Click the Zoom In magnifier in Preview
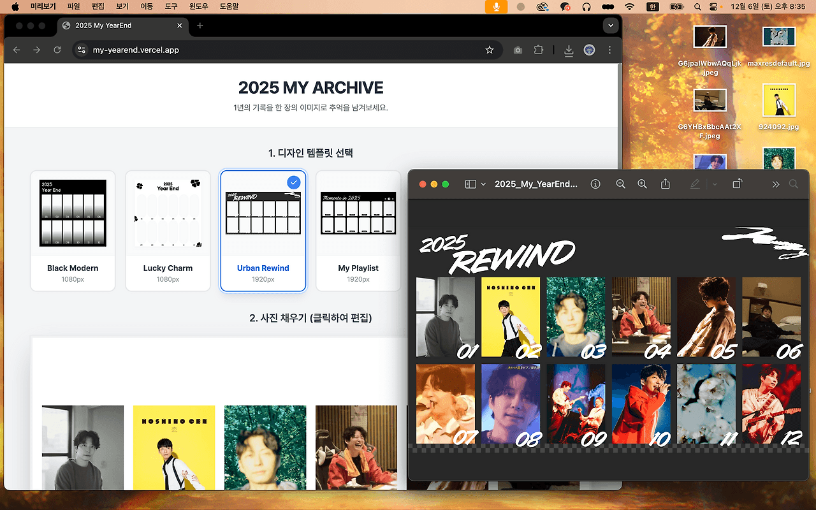Image resolution: width=816 pixels, height=510 pixels. tap(642, 184)
